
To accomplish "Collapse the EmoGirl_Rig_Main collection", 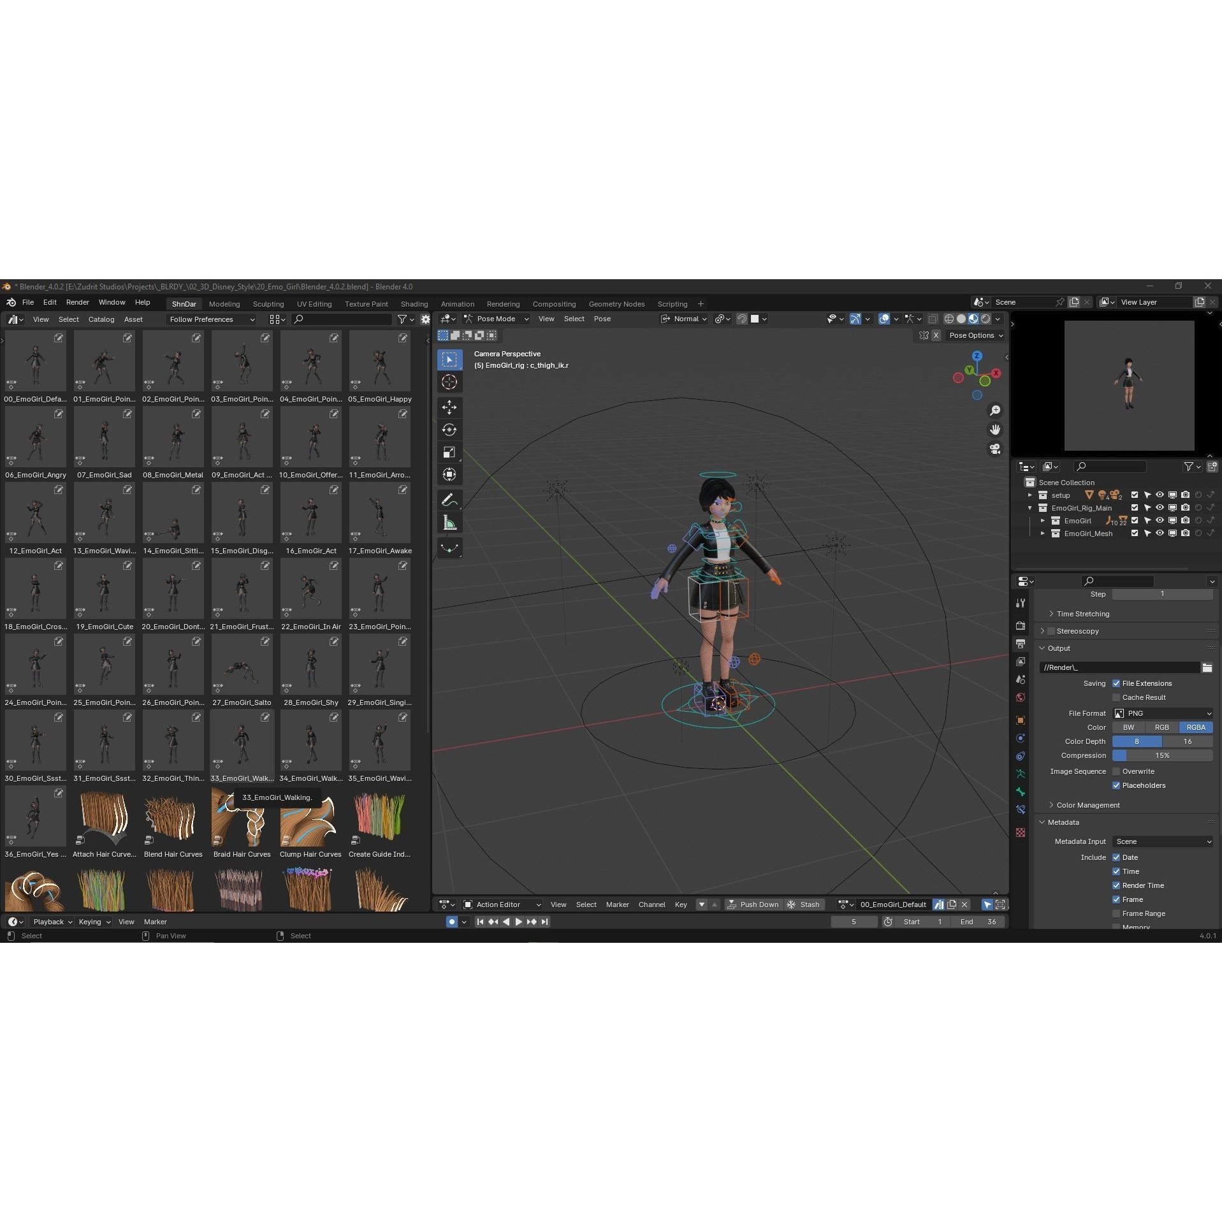I will point(1030,507).
